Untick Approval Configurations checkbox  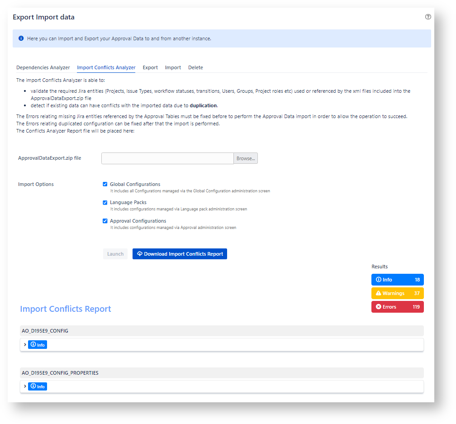105,221
